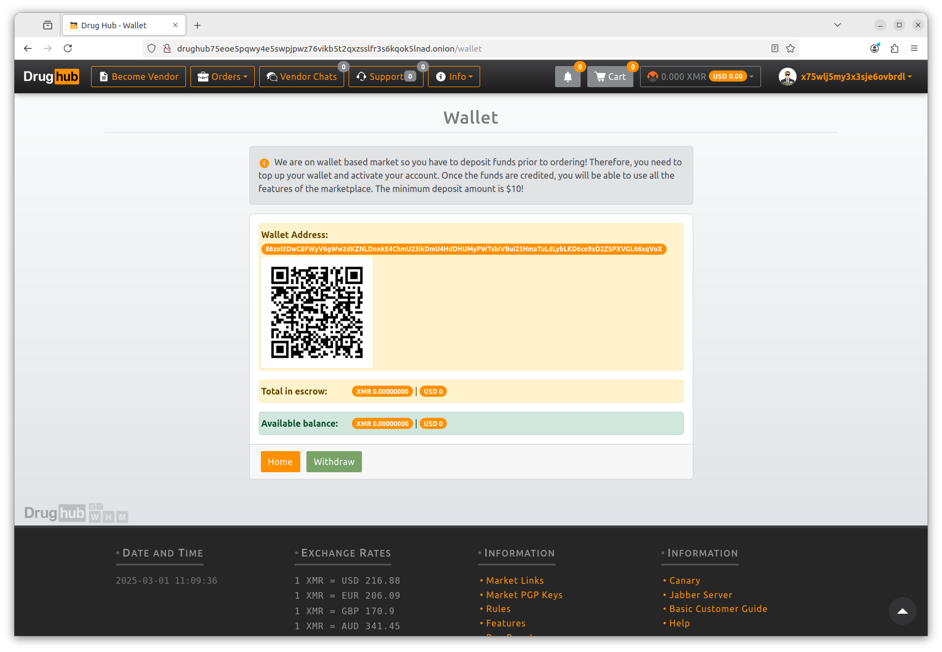Click the wallet address QR code

point(316,312)
